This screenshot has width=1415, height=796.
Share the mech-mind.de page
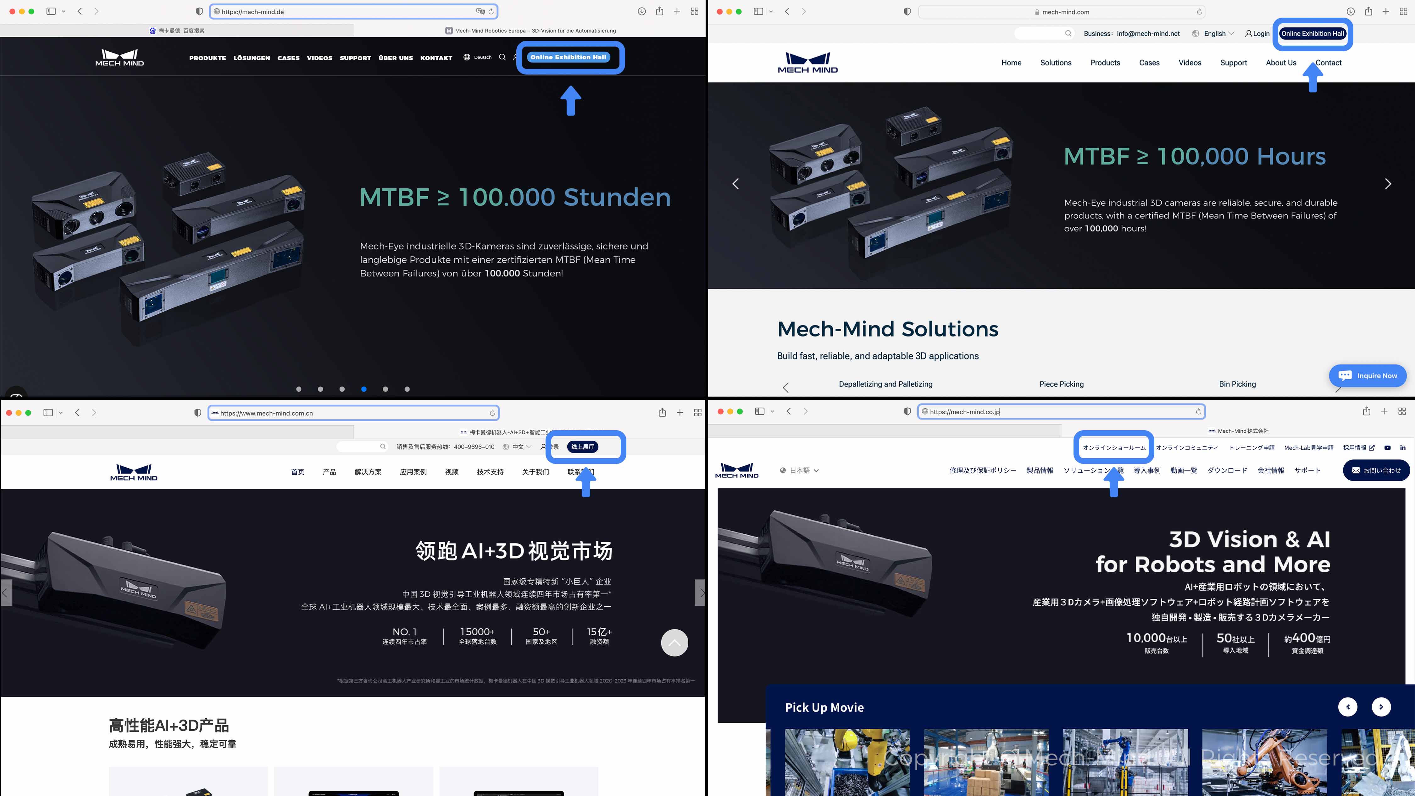659,12
